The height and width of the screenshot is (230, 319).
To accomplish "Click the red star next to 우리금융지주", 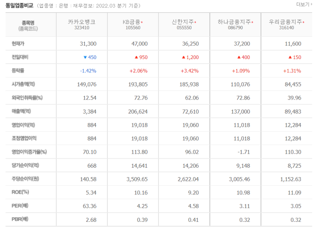I will (303, 22).
